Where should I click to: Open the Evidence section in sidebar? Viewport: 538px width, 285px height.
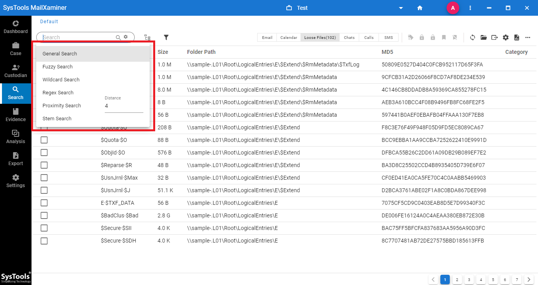16,115
